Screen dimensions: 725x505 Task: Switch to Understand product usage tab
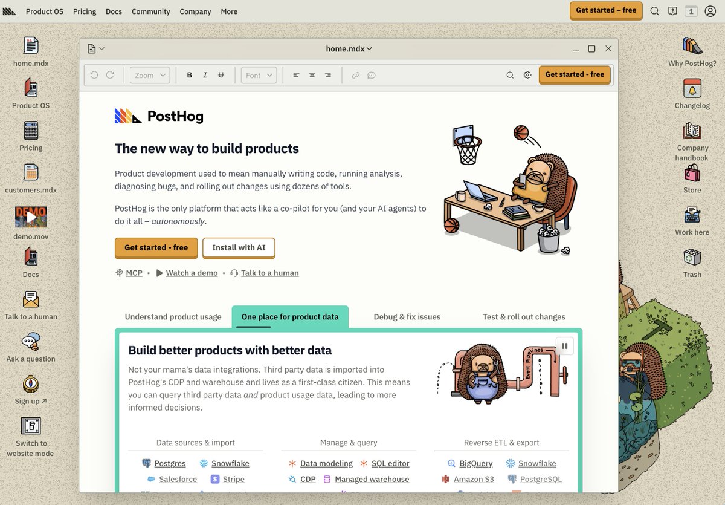point(173,317)
